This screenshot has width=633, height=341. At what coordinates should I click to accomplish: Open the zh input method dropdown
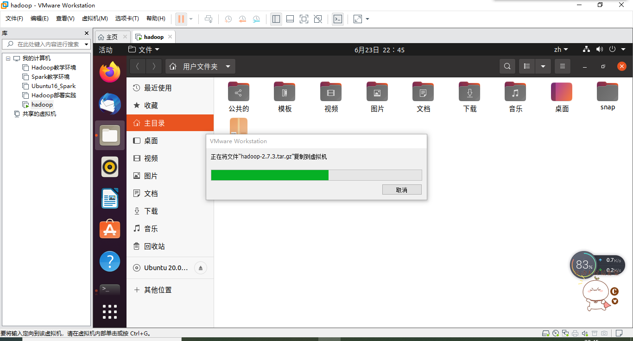[561, 50]
